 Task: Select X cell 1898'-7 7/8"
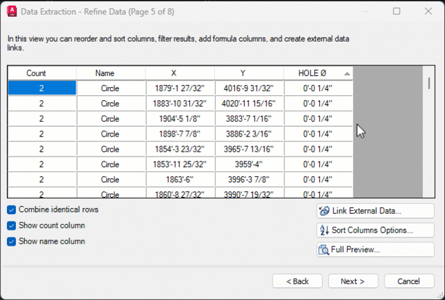point(180,134)
